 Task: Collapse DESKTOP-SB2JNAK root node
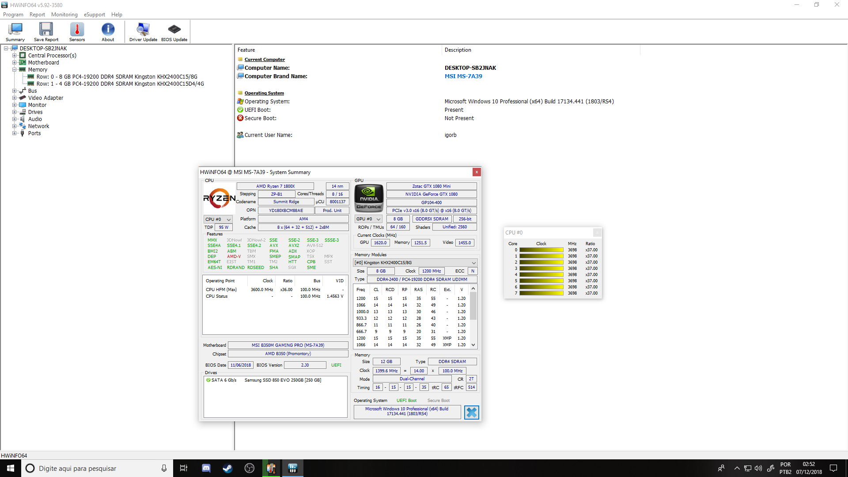(x=6, y=49)
